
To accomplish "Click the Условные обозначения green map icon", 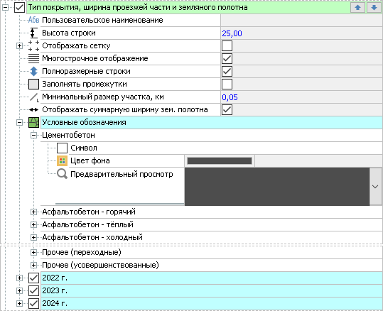I will point(33,122).
